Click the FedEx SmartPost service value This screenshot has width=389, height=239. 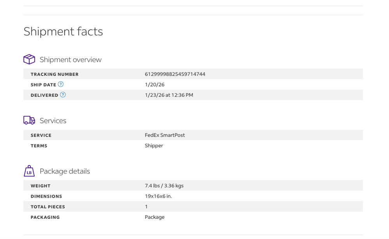165,135
